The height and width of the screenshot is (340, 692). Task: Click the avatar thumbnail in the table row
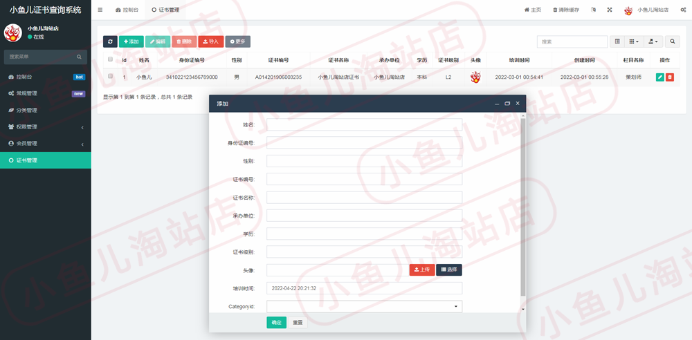(475, 77)
